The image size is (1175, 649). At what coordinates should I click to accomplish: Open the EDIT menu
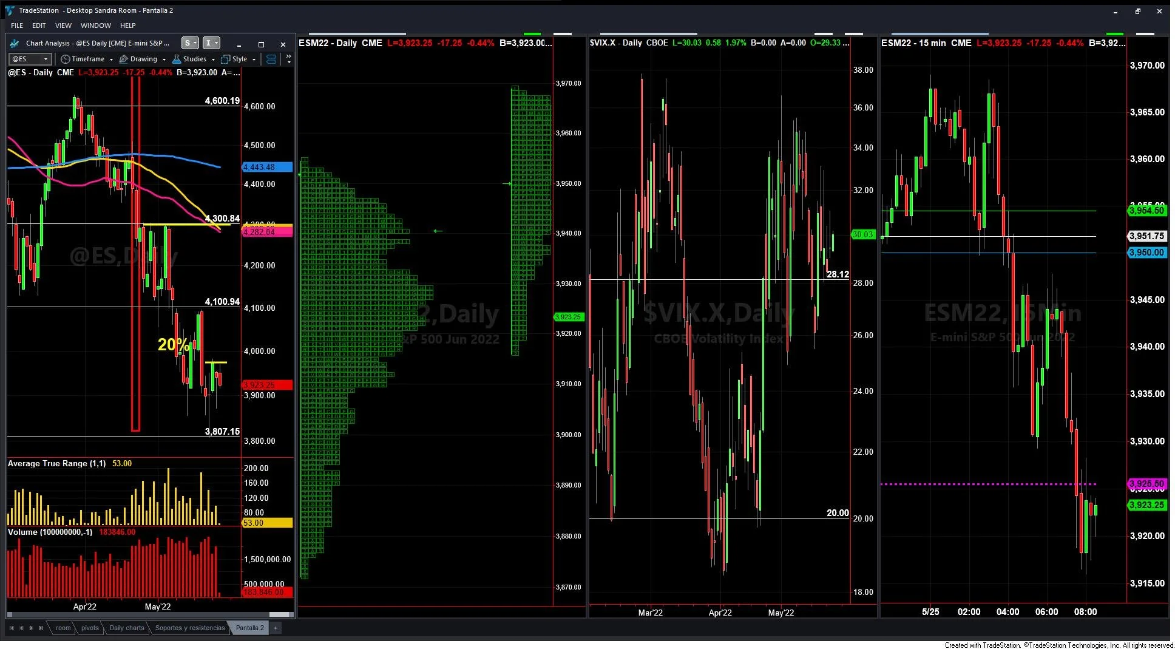[39, 25]
